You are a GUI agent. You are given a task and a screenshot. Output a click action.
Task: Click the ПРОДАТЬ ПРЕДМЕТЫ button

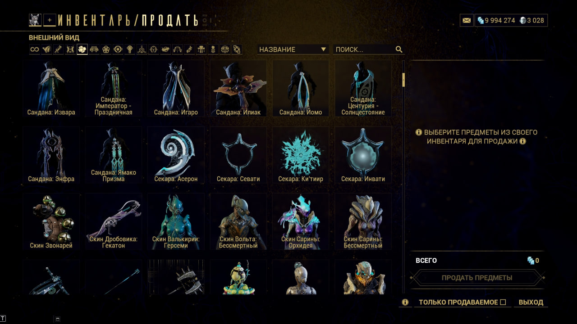click(x=477, y=278)
